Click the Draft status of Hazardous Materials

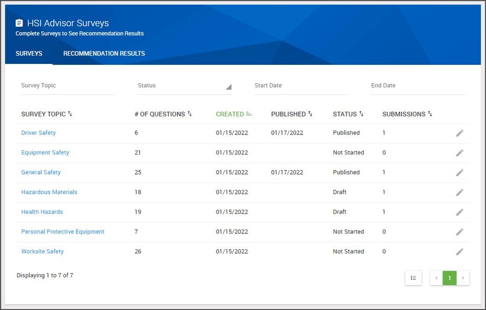click(340, 192)
